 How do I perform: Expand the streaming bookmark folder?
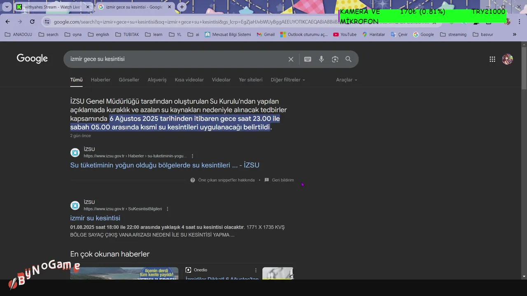click(x=453, y=35)
